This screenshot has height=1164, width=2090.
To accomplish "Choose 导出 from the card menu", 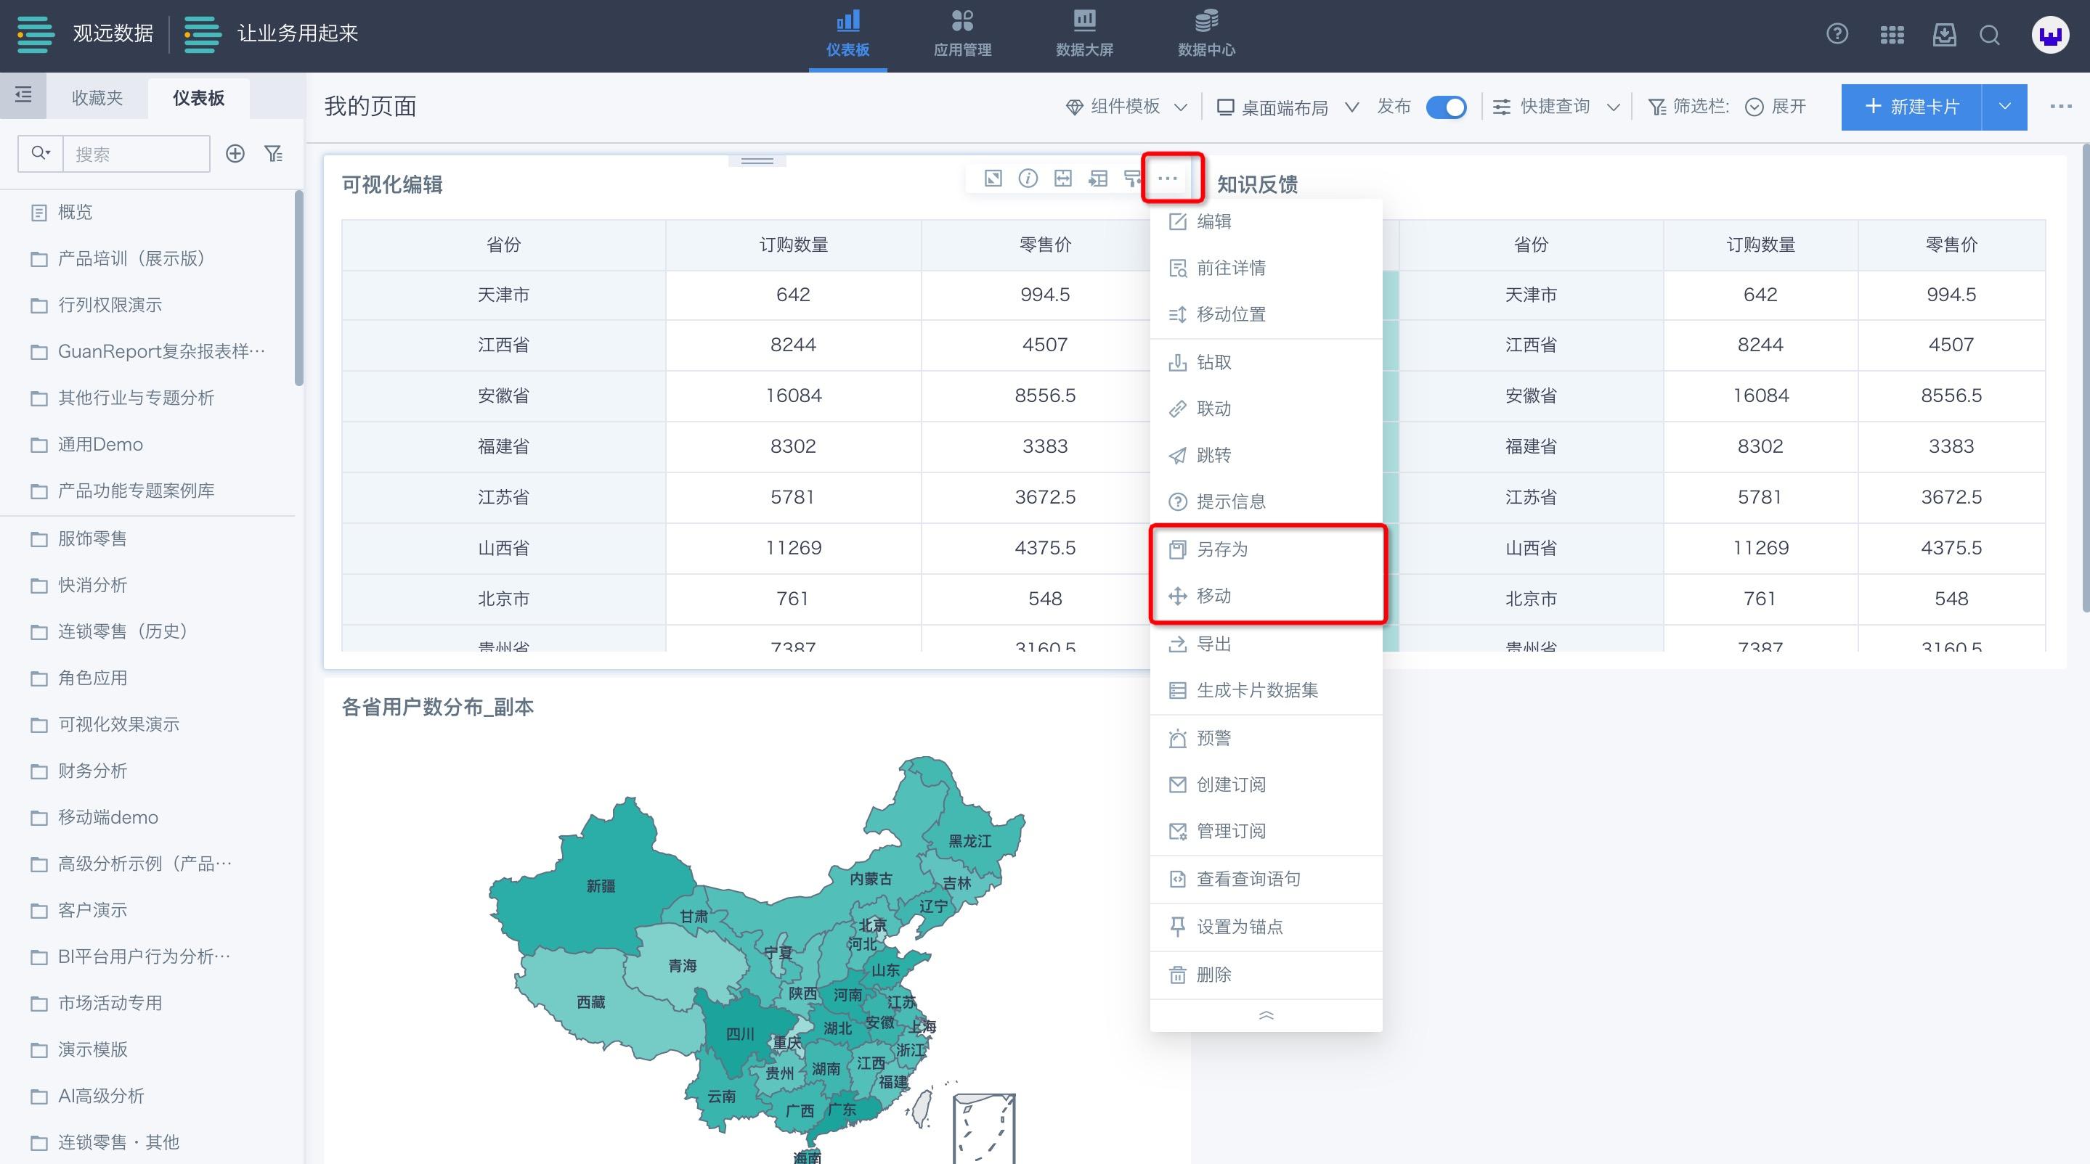I will coord(1266,644).
